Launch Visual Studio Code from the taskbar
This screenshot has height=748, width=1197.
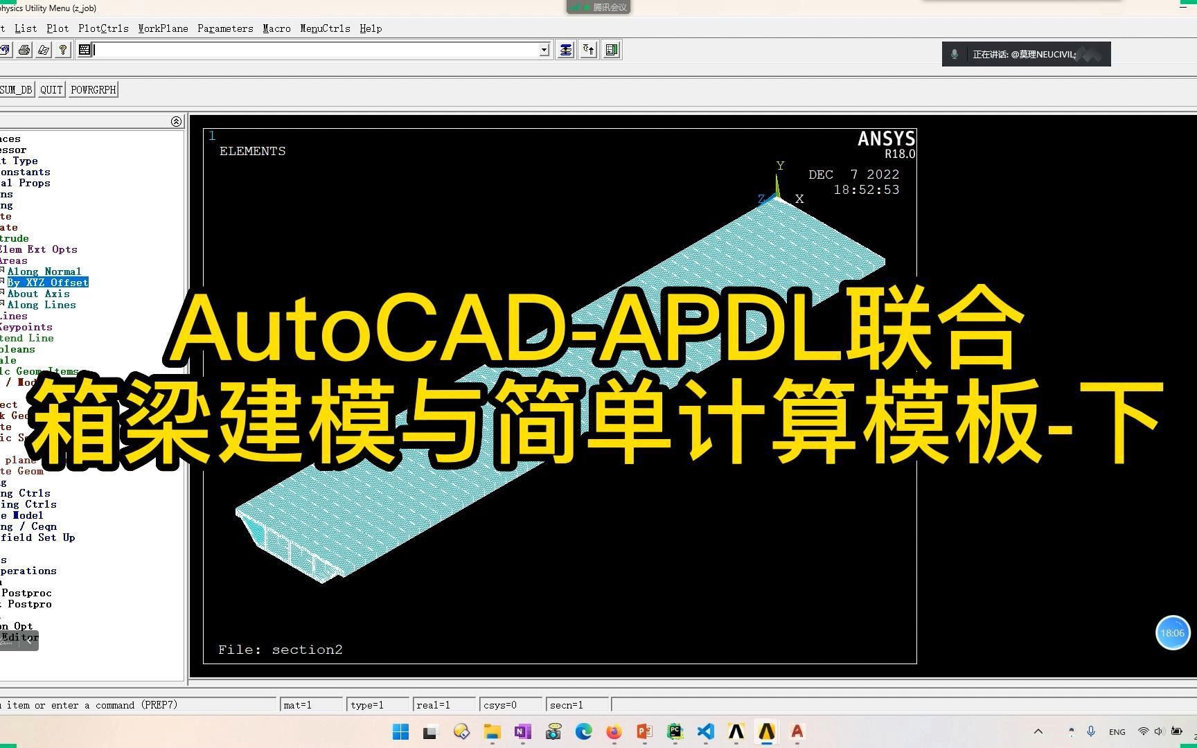[705, 731]
